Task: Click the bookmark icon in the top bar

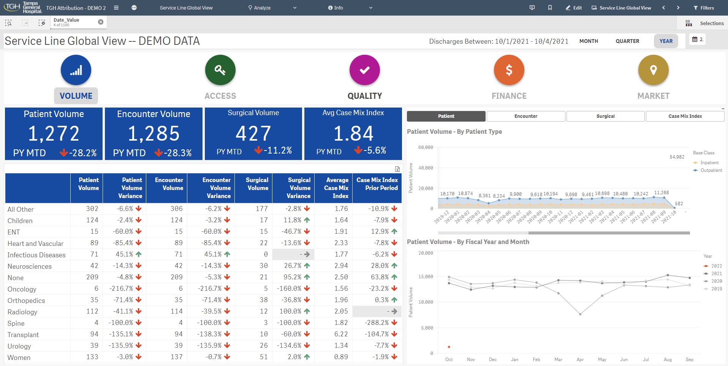Action: 550,8
